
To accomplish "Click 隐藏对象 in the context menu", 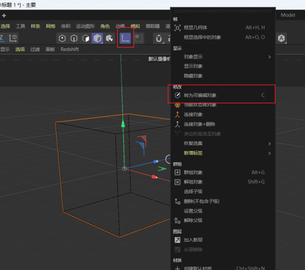I will 223,76.
